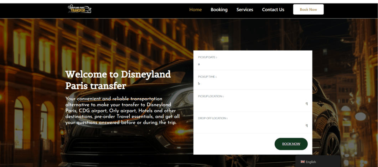The width and height of the screenshot is (378, 167).
Task: Click the small icon beside Pickup Location label
Action: (223, 96)
